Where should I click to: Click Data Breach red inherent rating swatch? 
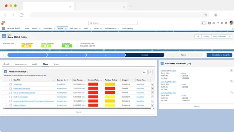point(93,84)
